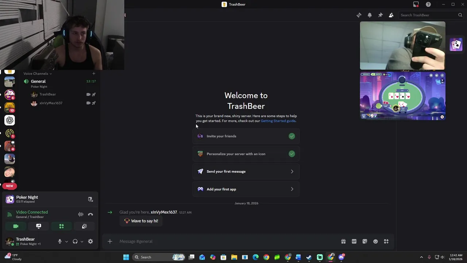
Task: Disconnect from the voice call
Action: tap(90, 214)
